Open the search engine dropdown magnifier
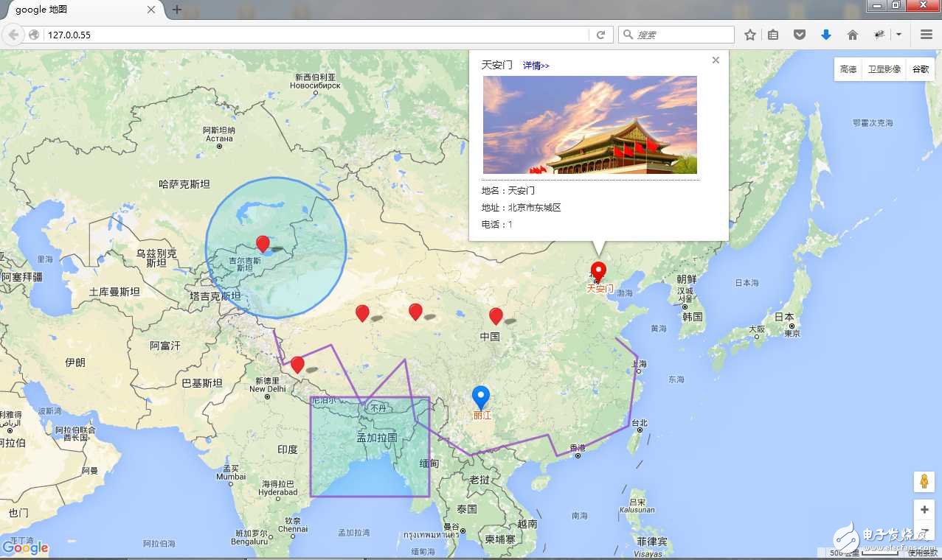 (628, 35)
